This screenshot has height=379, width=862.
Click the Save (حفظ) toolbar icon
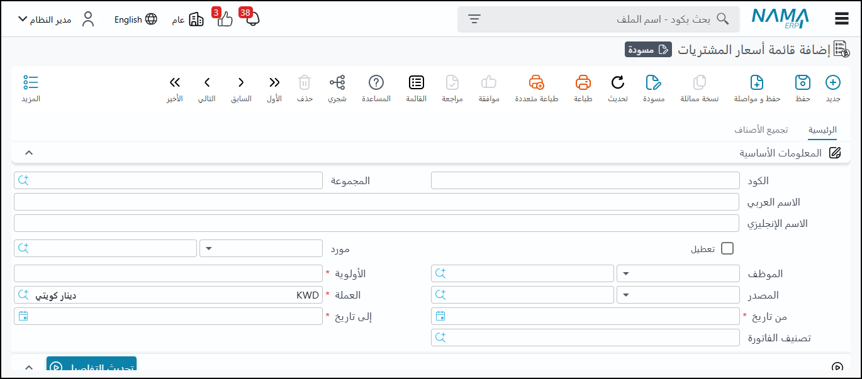pos(802,83)
